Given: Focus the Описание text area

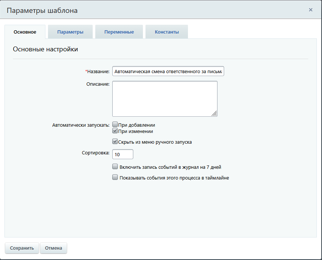Looking at the screenshot, I should [165, 99].
